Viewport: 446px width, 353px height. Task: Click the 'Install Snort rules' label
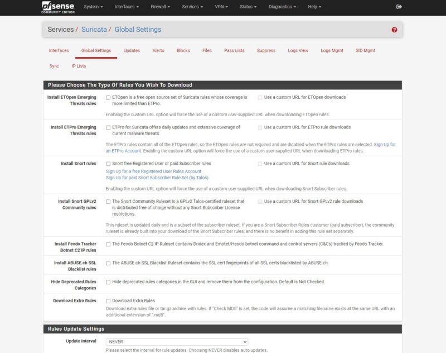click(79, 164)
